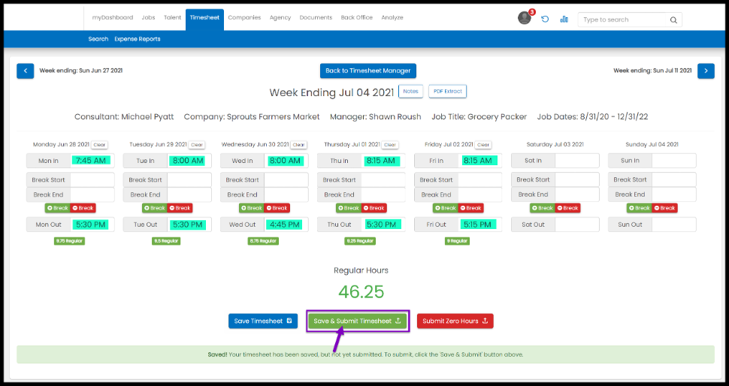Click the user profile avatar icon
Image resolution: width=729 pixels, height=386 pixels.
click(x=525, y=18)
